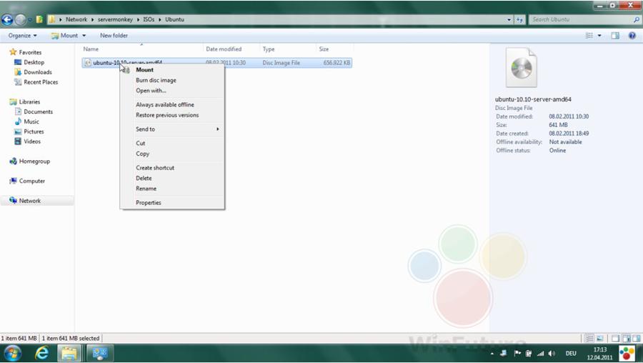Screen dimensions: 643x363
Task: Click the Action Center flag icon
Action: 517,353
